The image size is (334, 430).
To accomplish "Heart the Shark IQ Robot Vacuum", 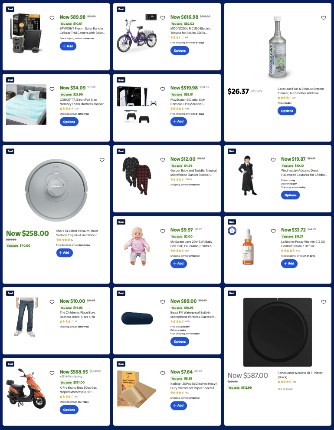I will 102,159.
